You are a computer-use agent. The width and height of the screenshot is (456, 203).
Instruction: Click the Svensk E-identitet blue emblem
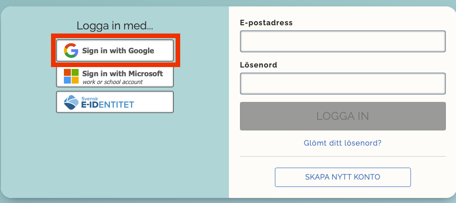(x=71, y=102)
